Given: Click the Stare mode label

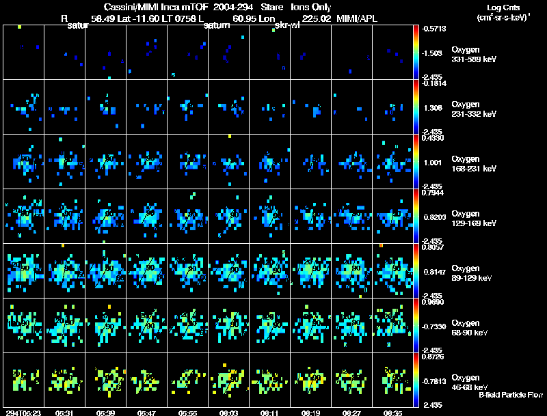Looking at the screenshot, I should 271,8.
